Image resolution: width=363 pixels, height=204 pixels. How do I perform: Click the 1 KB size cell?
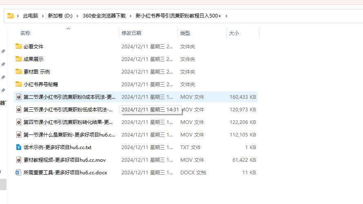click(x=250, y=147)
